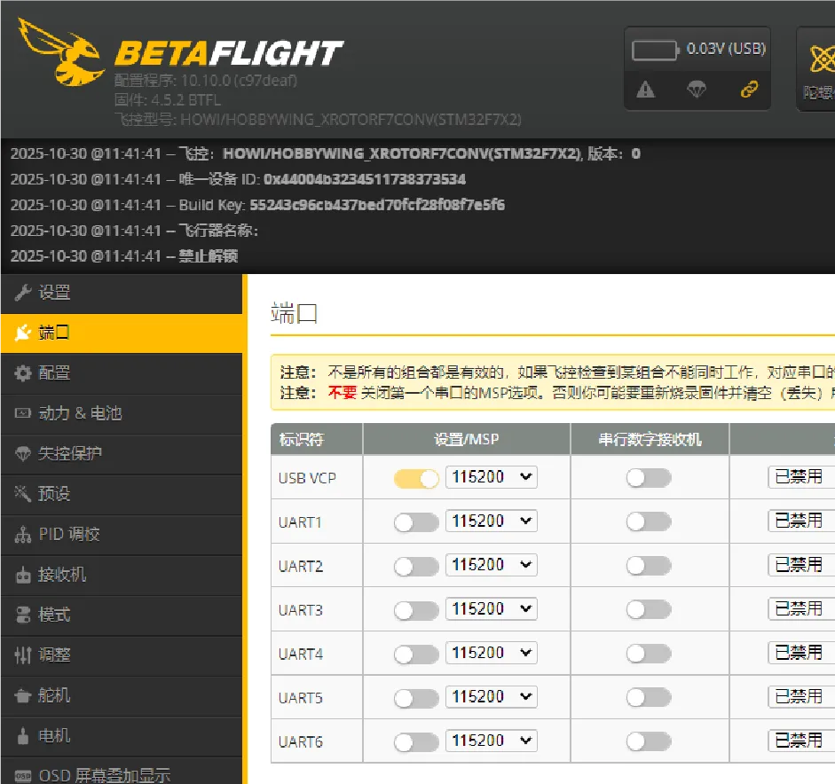
Task: Enable serial receiver toggle for UART6
Action: 649,741
